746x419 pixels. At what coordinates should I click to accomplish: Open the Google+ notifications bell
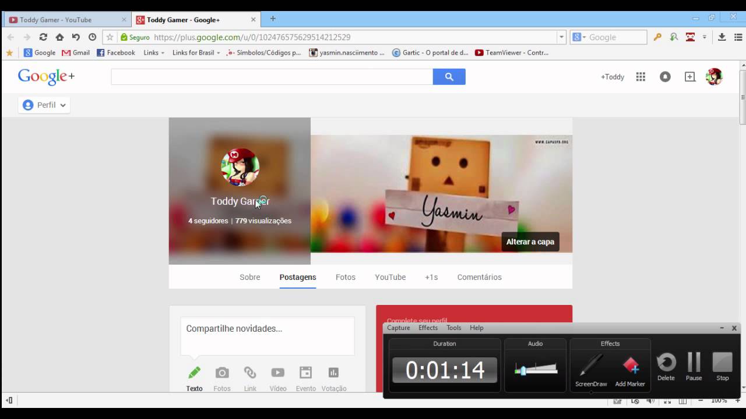pyautogui.click(x=665, y=77)
